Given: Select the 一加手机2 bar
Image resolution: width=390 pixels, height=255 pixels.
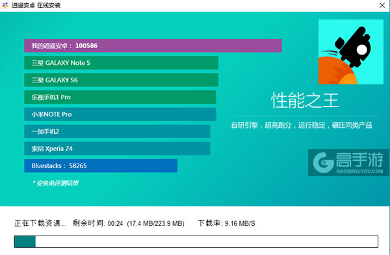Looking at the screenshot, I should click(x=117, y=131).
